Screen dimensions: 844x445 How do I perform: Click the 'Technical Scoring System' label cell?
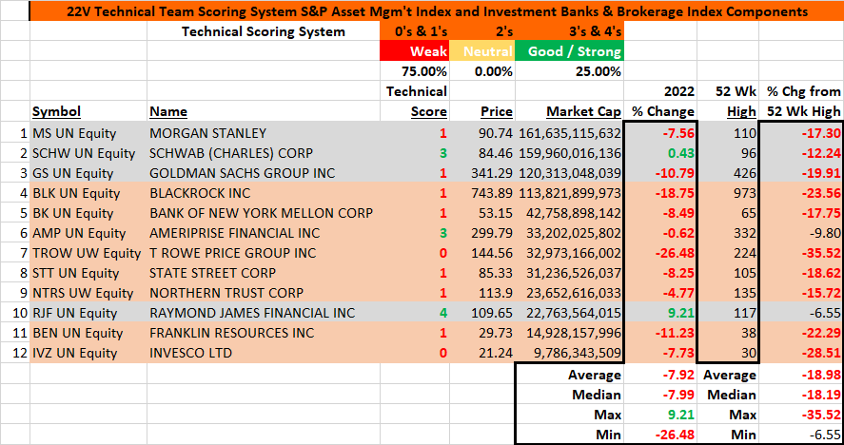[x=264, y=31]
